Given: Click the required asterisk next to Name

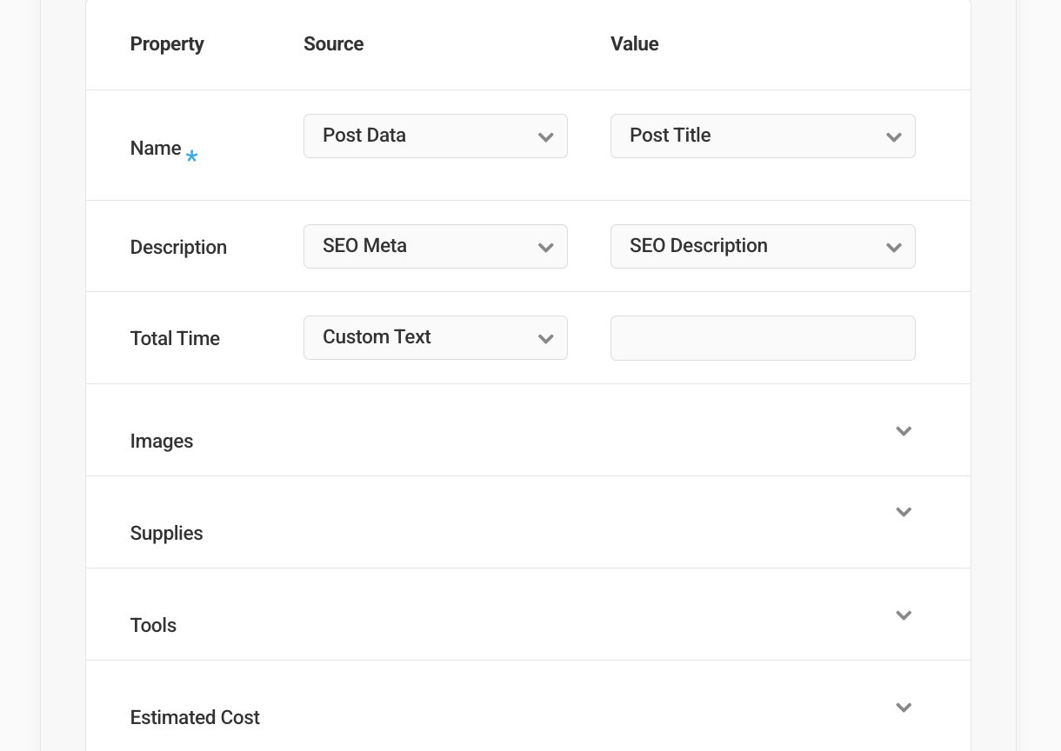Looking at the screenshot, I should [191, 157].
